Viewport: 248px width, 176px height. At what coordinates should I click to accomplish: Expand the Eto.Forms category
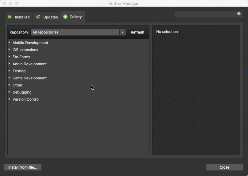click(9, 57)
